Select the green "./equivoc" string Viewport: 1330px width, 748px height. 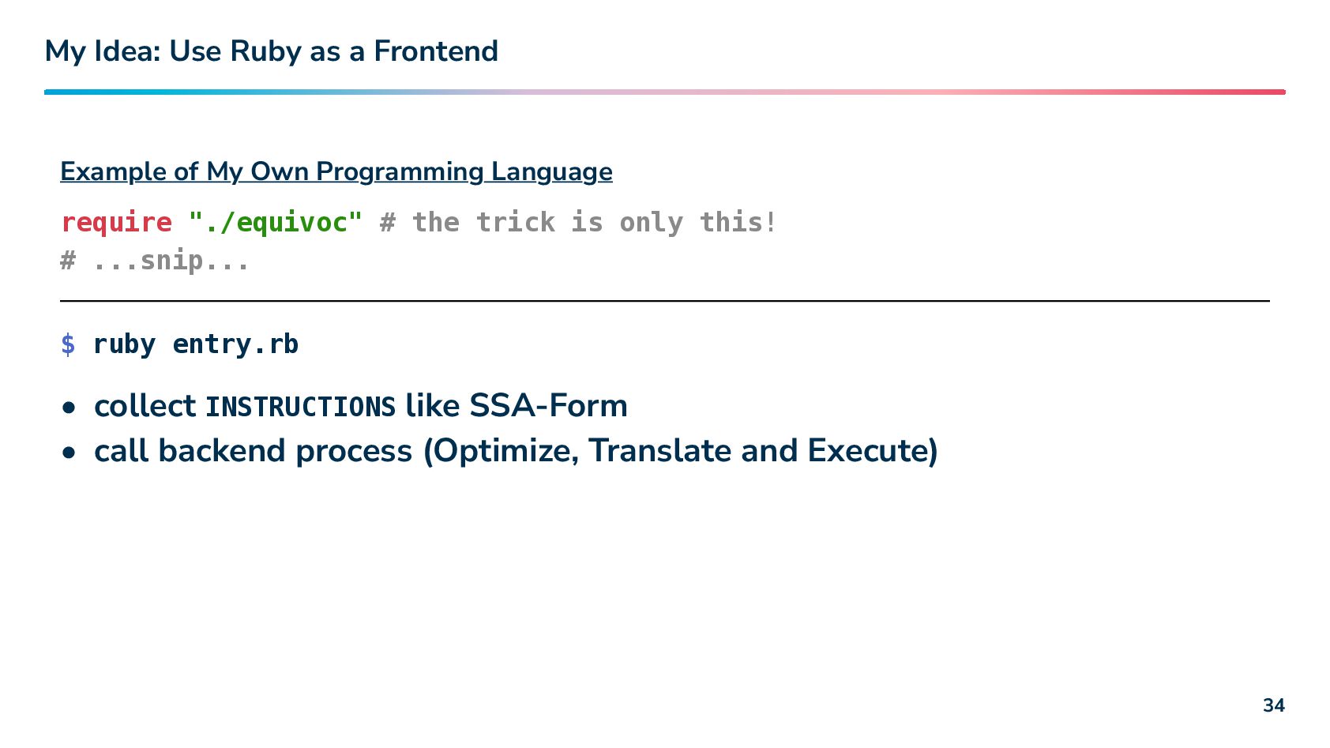coord(276,222)
